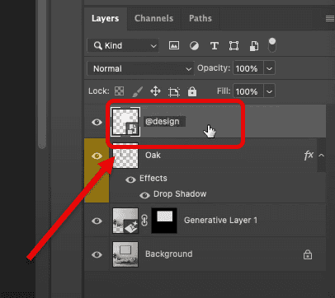Toggle layer filtering on/off switch
The height and width of the screenshot is (298, 335).
272,45
